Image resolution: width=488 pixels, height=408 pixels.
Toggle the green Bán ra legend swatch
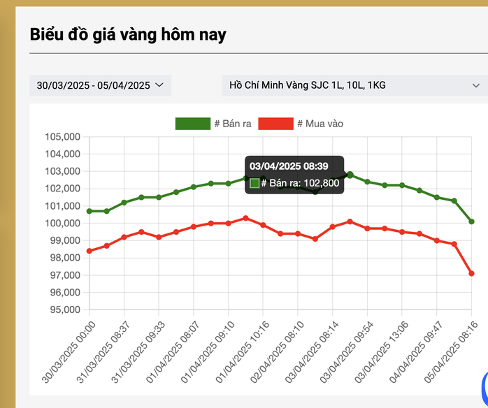click(x=193, y=124)
